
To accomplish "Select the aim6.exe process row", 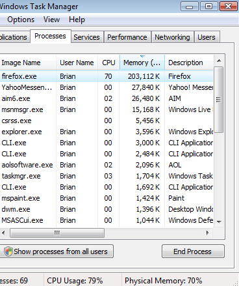I will (107, 98).
